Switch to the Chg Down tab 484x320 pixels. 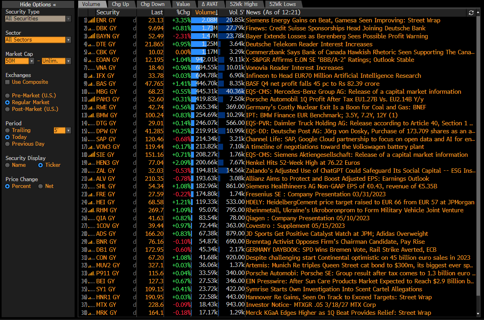(x=152, y=4)
